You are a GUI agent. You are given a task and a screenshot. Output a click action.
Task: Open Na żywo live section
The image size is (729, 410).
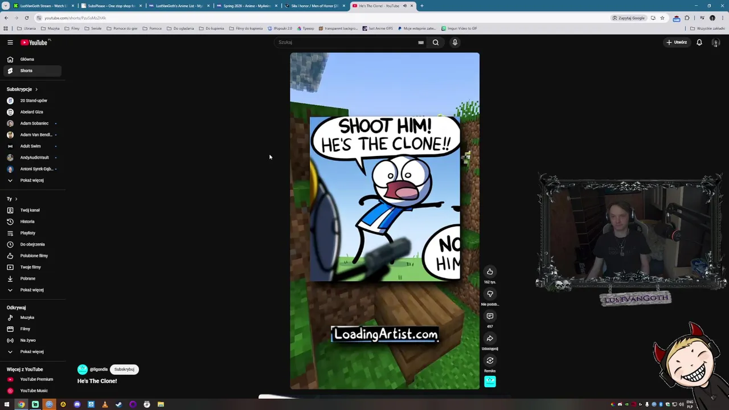[32, 341]
